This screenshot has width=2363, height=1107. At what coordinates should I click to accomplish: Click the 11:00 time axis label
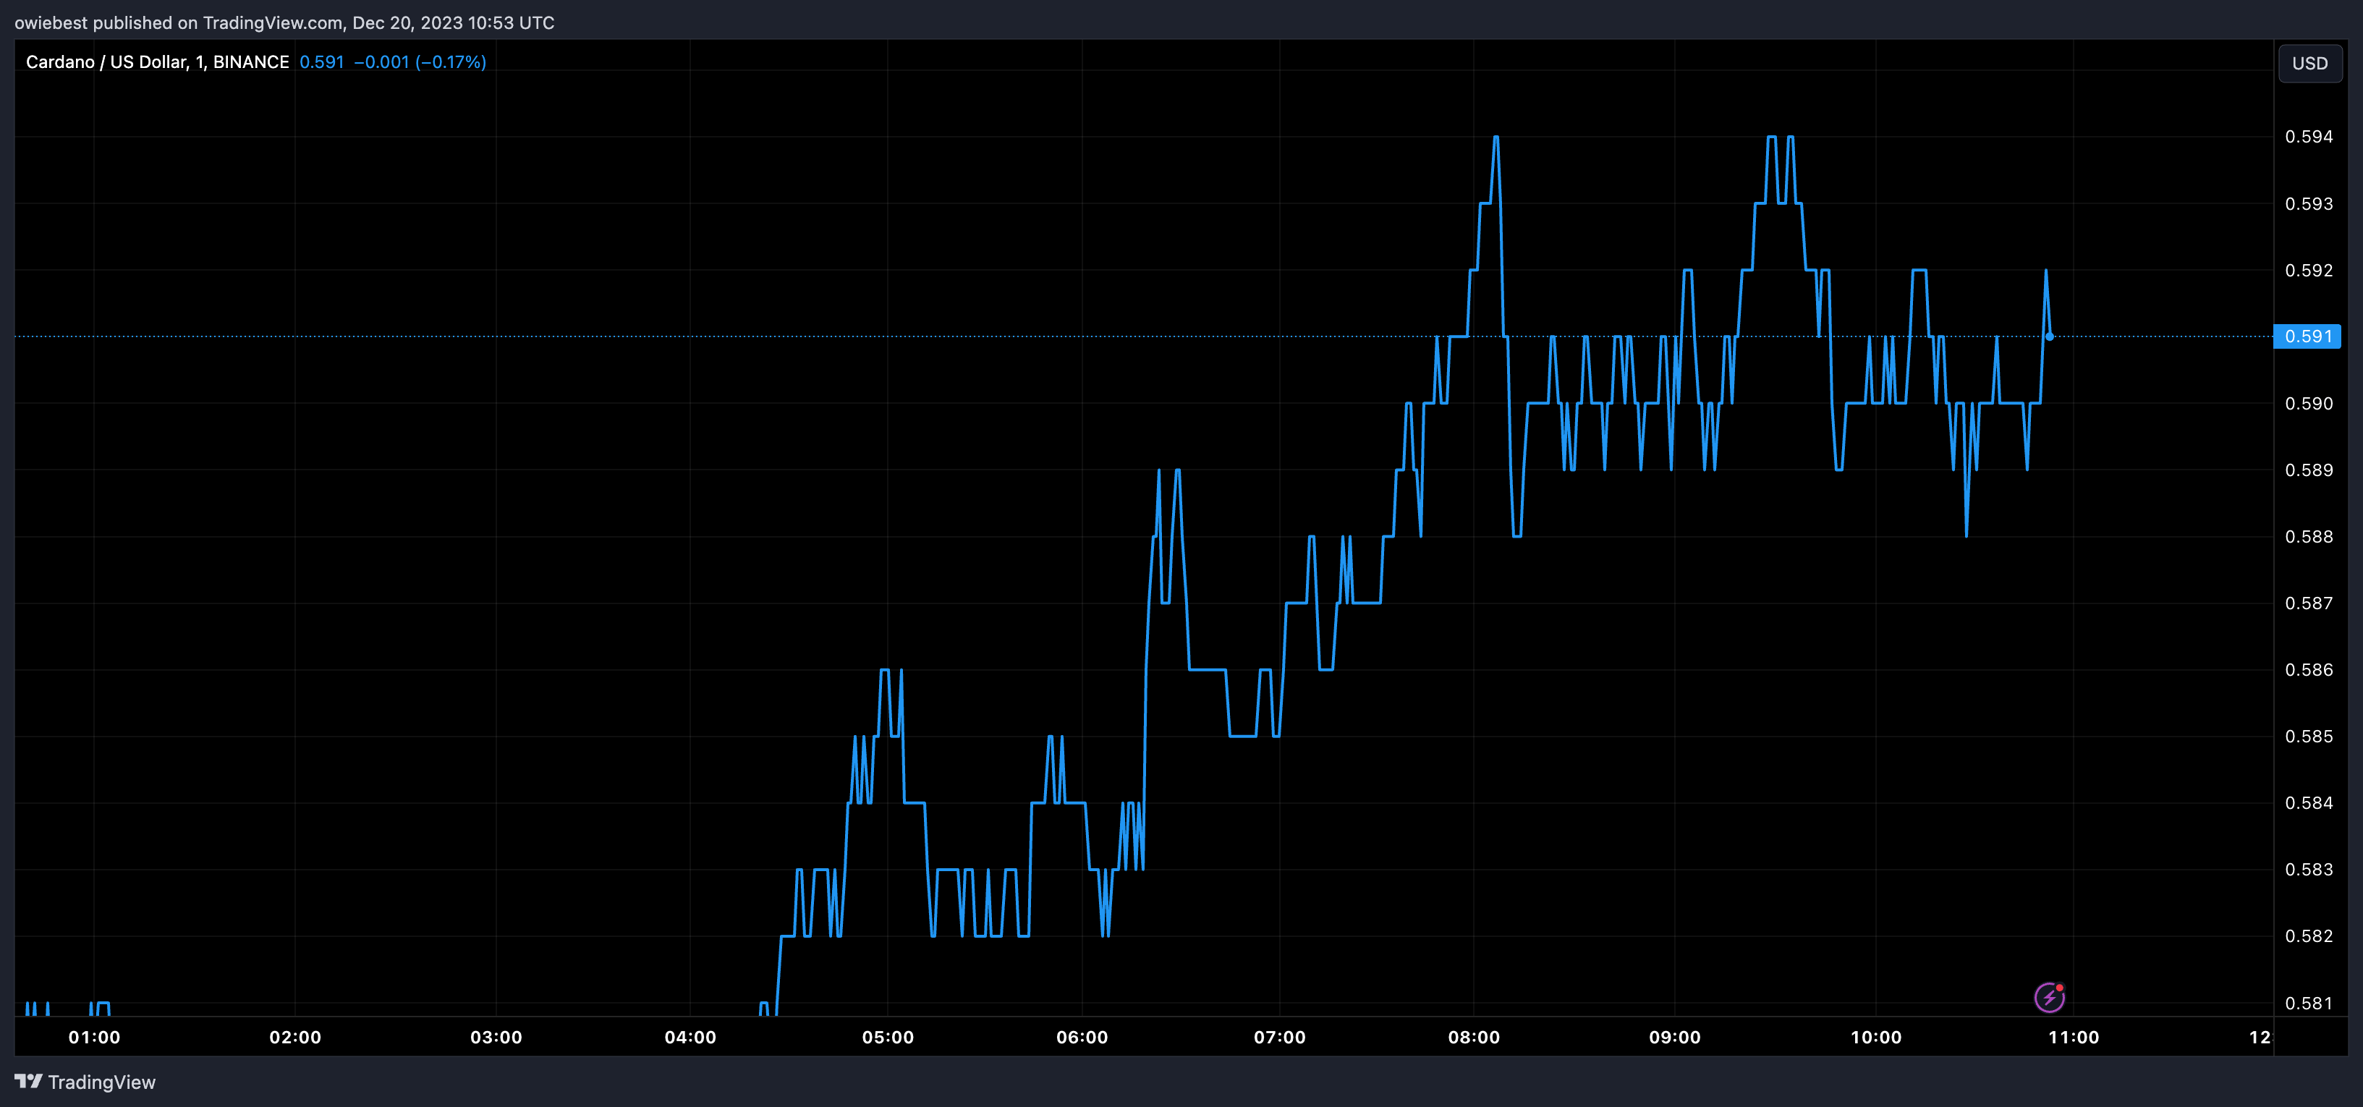(x=2074, y=1038)
